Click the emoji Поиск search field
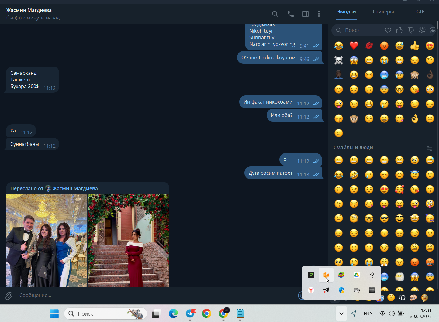Screen dimensions: 439x322 359,30
